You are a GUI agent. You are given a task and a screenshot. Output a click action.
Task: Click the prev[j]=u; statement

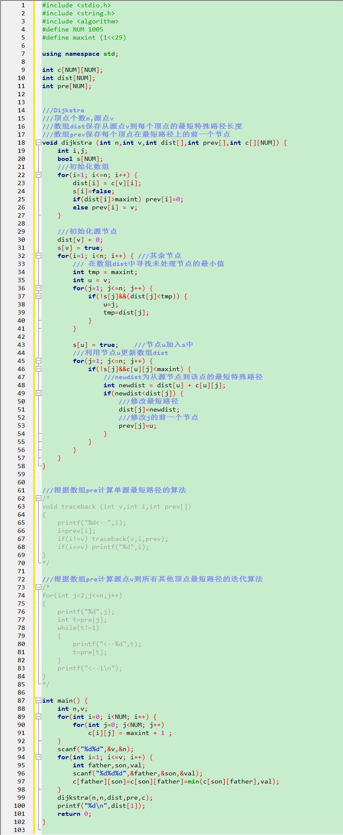(138, 426)
